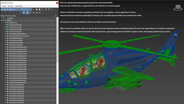Click the funnel filter icon
The height and width of the screenshot is (104, 184).
pos(49,10)
